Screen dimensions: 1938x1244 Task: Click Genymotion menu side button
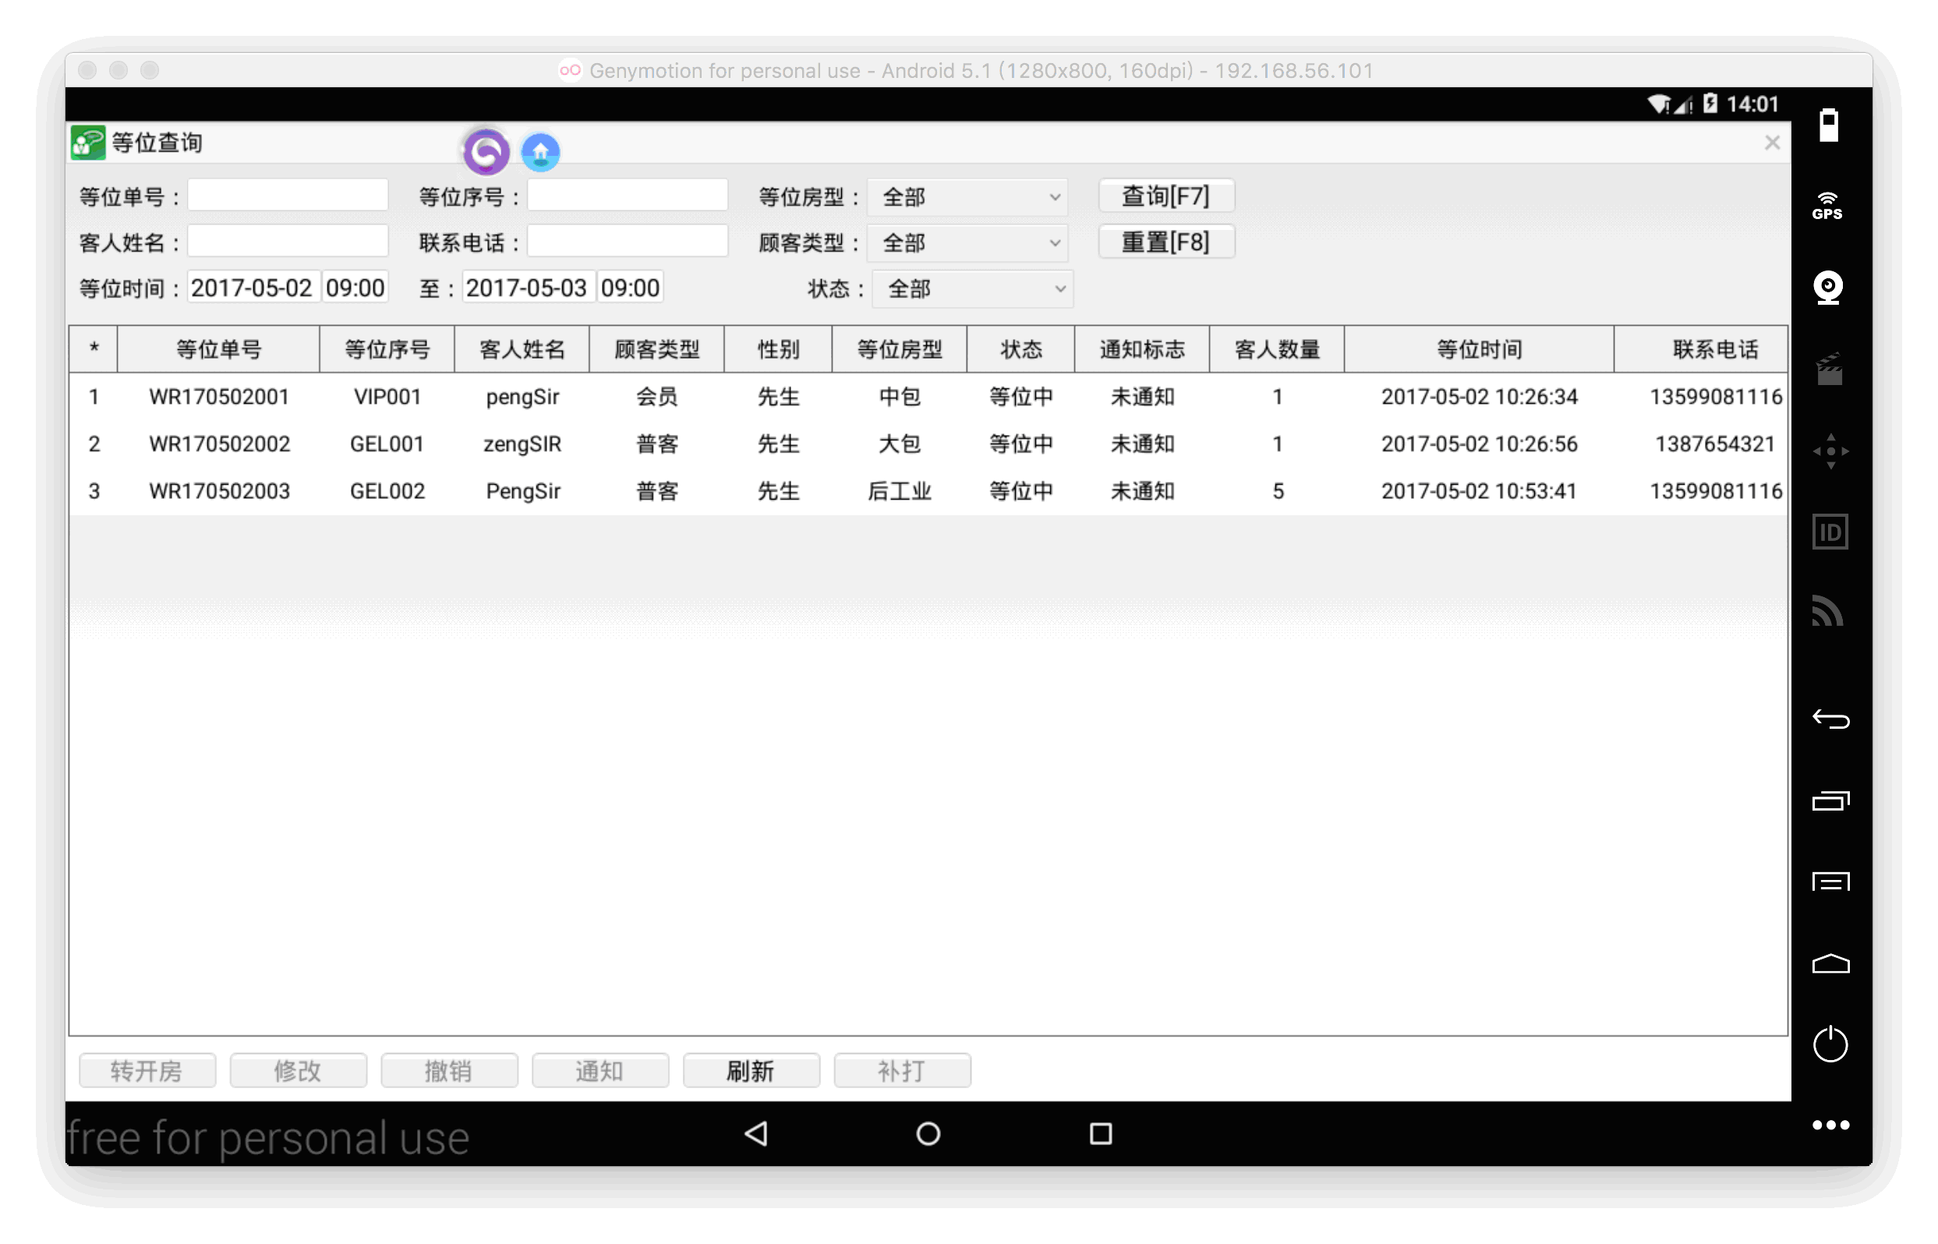(x=1830, y=882)
